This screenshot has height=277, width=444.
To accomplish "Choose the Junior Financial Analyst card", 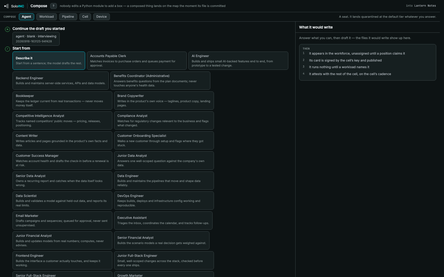I will click(62, 240).
